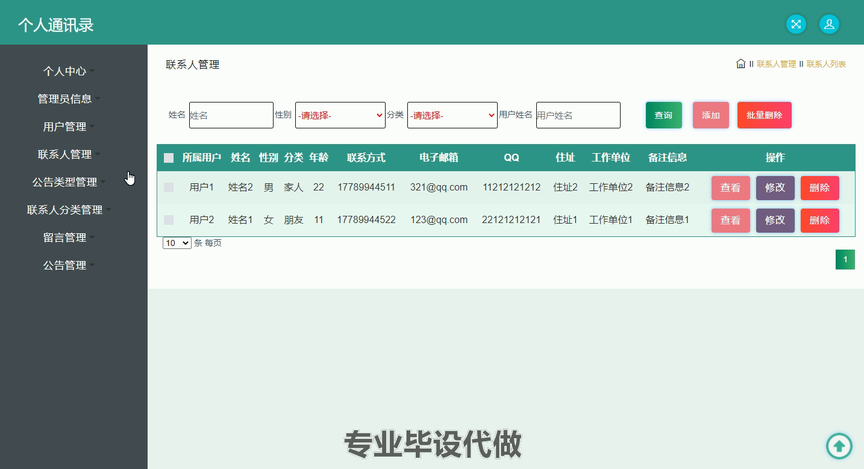
Task: Click category cell 朋友
Action: click(293, 220)
